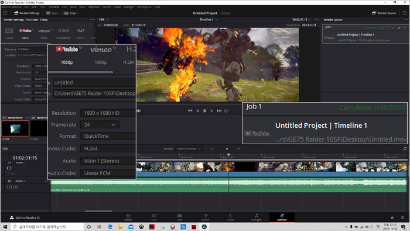410x231 pixels.
Task: Click the timeline playhead marker
Action: [x=228, y=155]
